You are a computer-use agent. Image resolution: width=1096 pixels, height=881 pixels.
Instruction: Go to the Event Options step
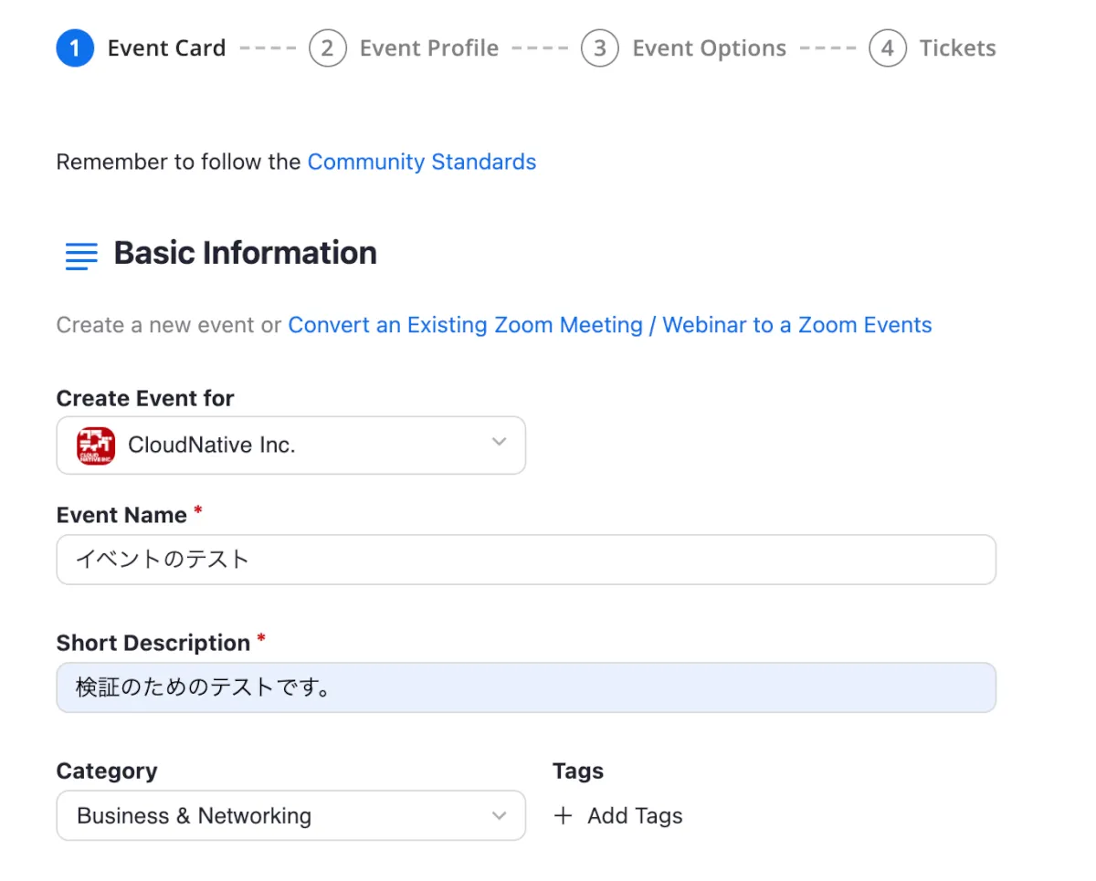point(709,48)
